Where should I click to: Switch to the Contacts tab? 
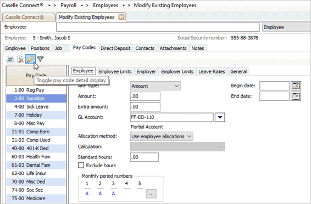(145, 48)
